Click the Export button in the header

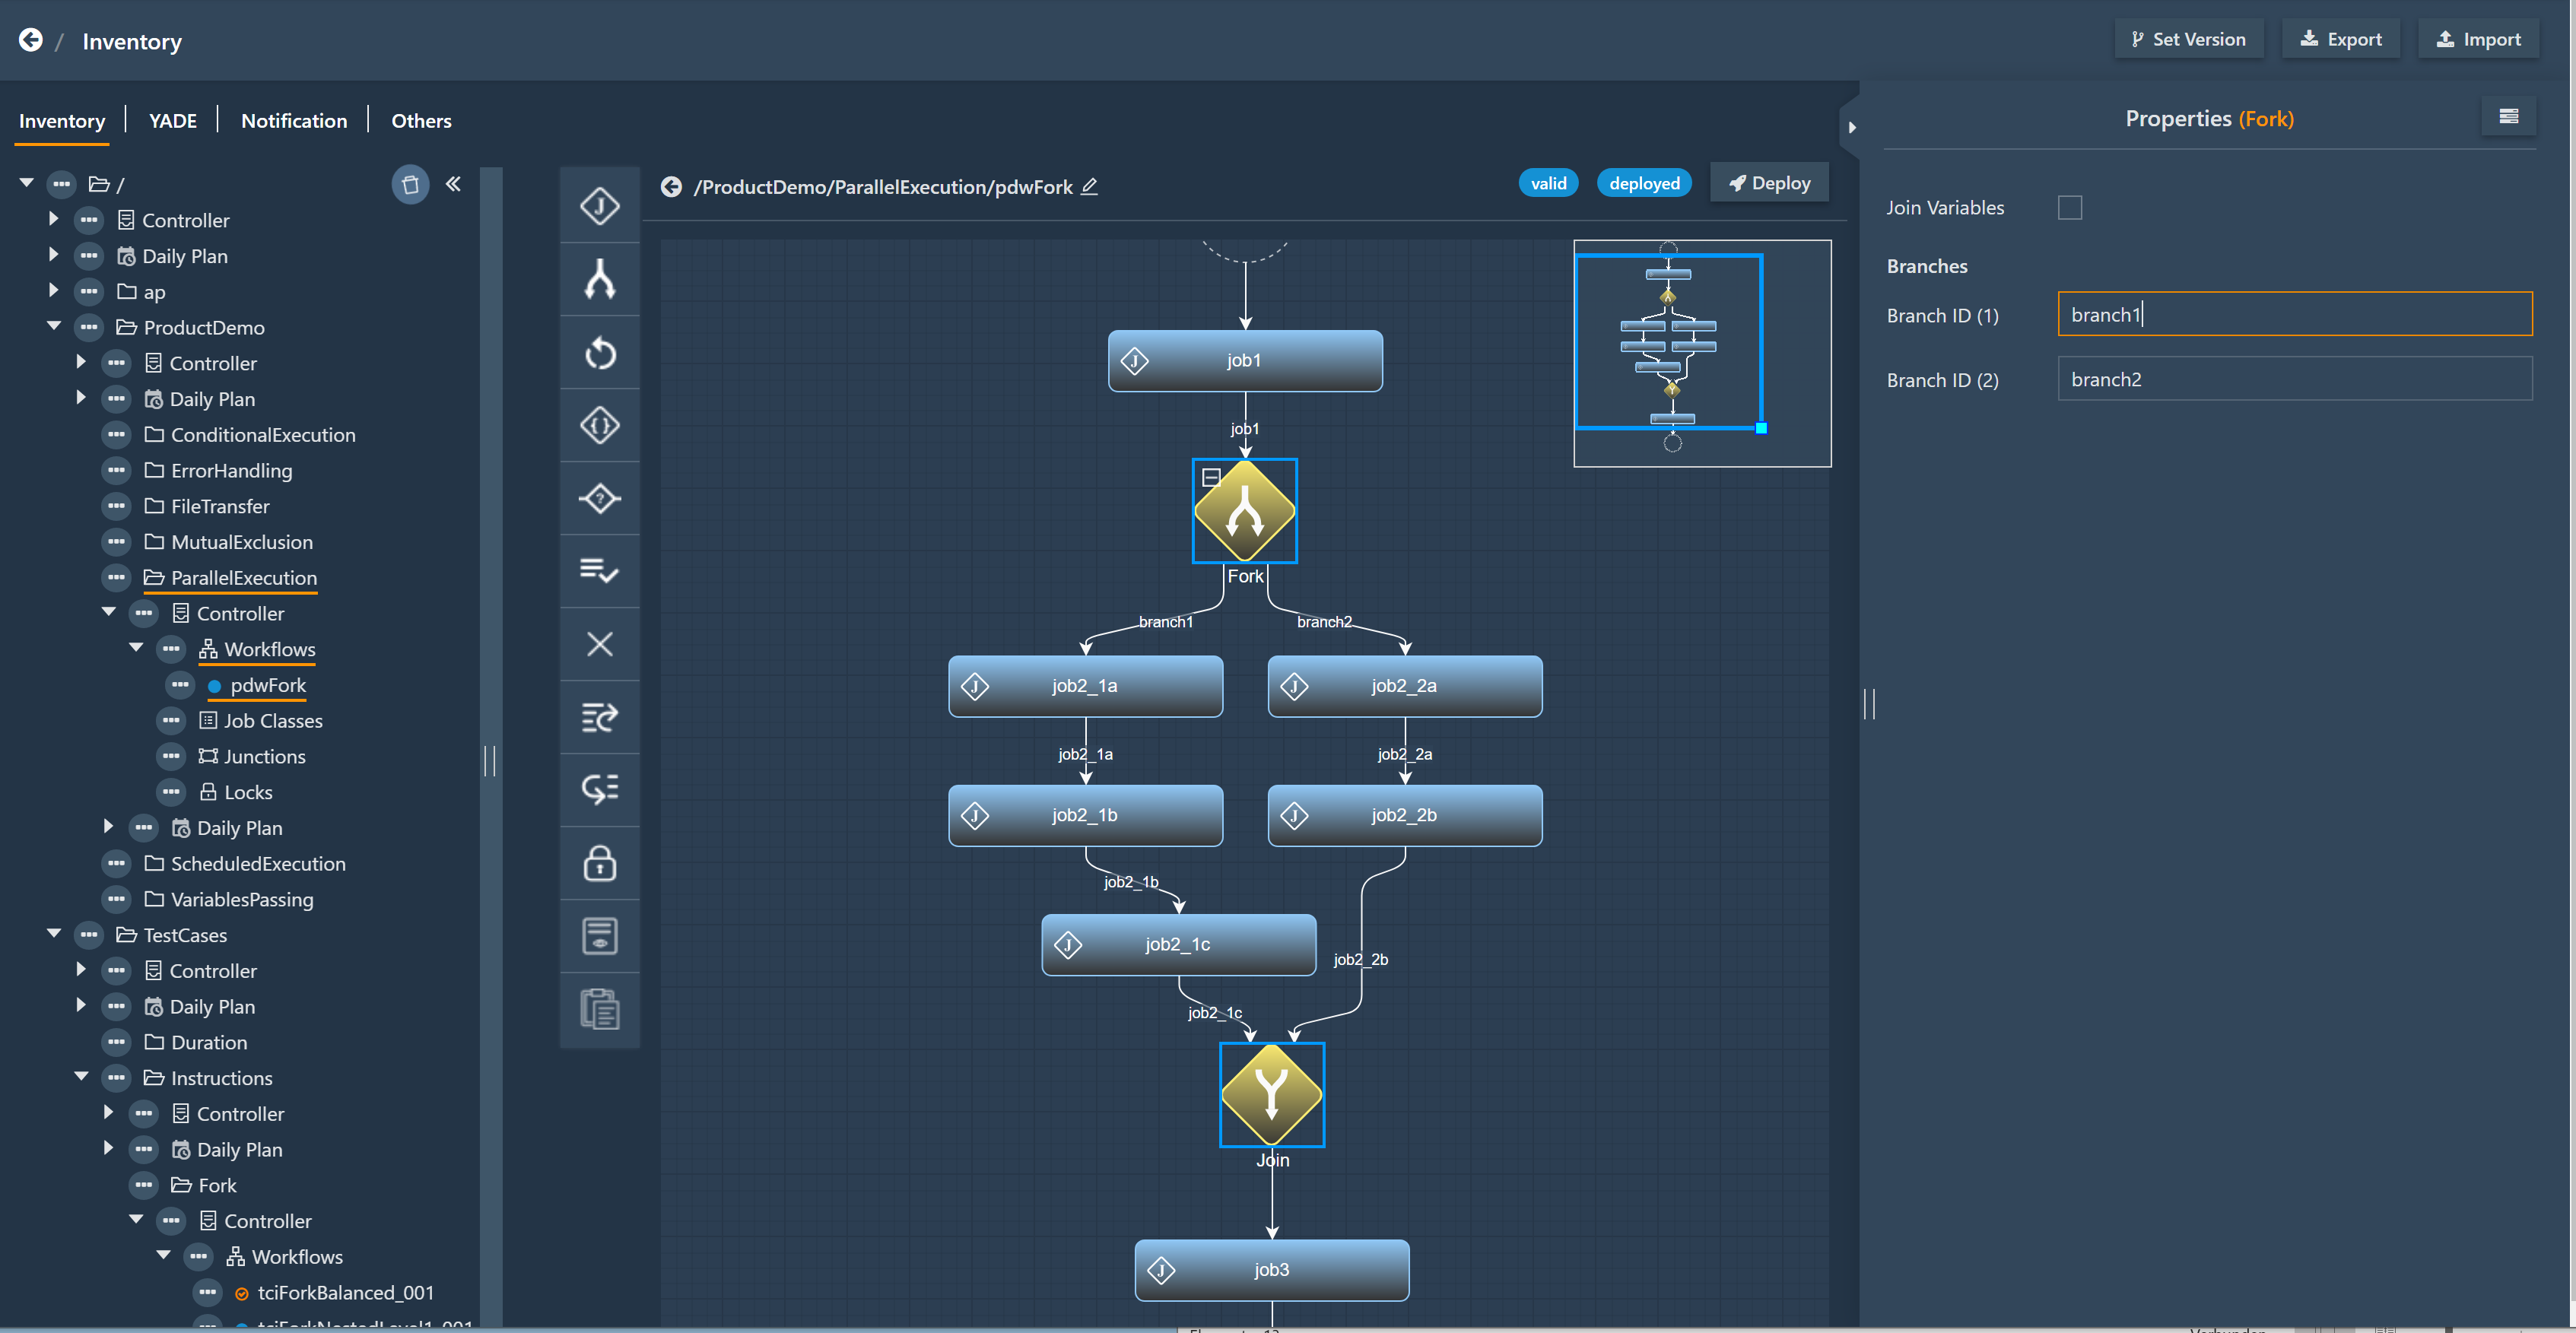(2341, 38)
